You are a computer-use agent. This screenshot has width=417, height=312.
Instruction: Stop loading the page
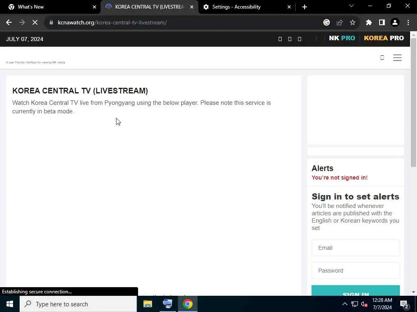click(x=35, y=23)
